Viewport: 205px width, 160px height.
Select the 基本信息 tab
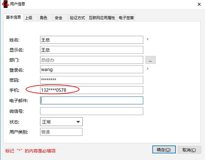pyautogui.click(x=13, y=17)
